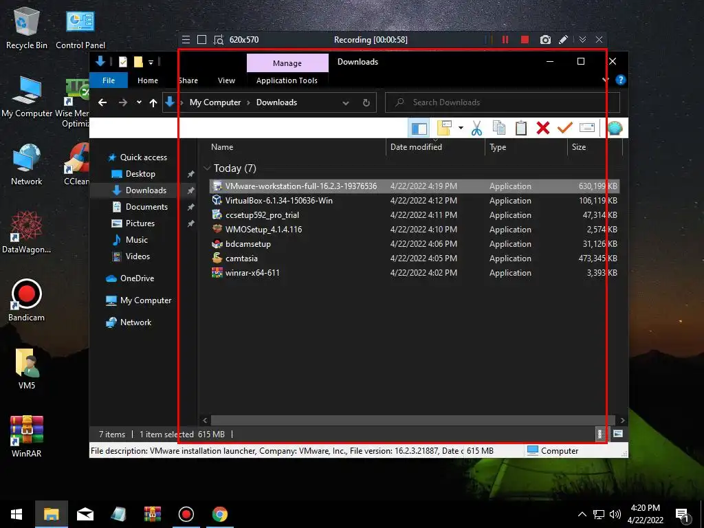The width and height of the screenshot is (704, 528).
Task: Click My Computer in the address breadcrumb
Action: click(215, 102)
